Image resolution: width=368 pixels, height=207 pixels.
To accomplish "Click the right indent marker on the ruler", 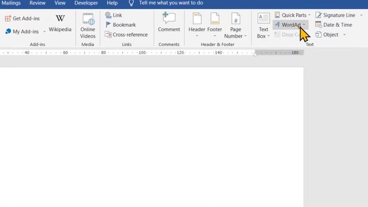I will (255, 54).
